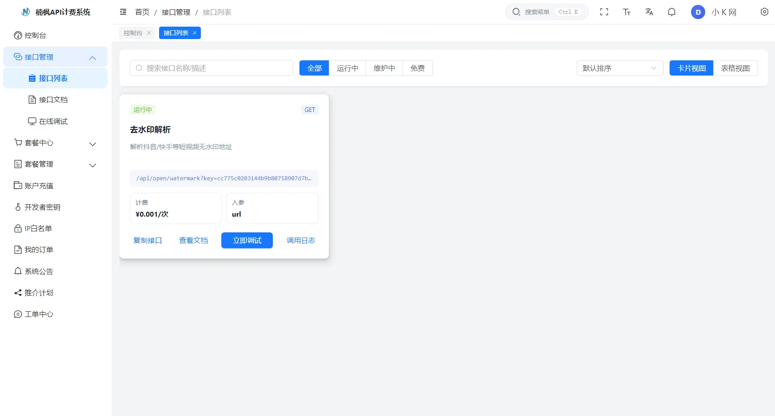Open the 控制台 sidebar icon
775x416 pixels.
17,35
